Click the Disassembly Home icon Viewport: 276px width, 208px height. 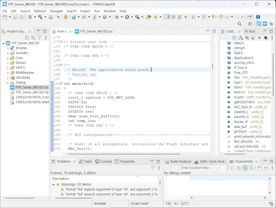pos(239,168)
